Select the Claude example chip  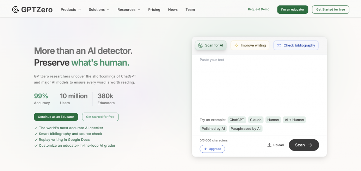pos(256,120)
